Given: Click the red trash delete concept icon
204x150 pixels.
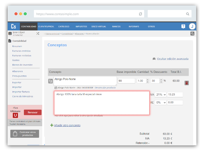Looking at the screenshot, I should [x=186, y=83].
